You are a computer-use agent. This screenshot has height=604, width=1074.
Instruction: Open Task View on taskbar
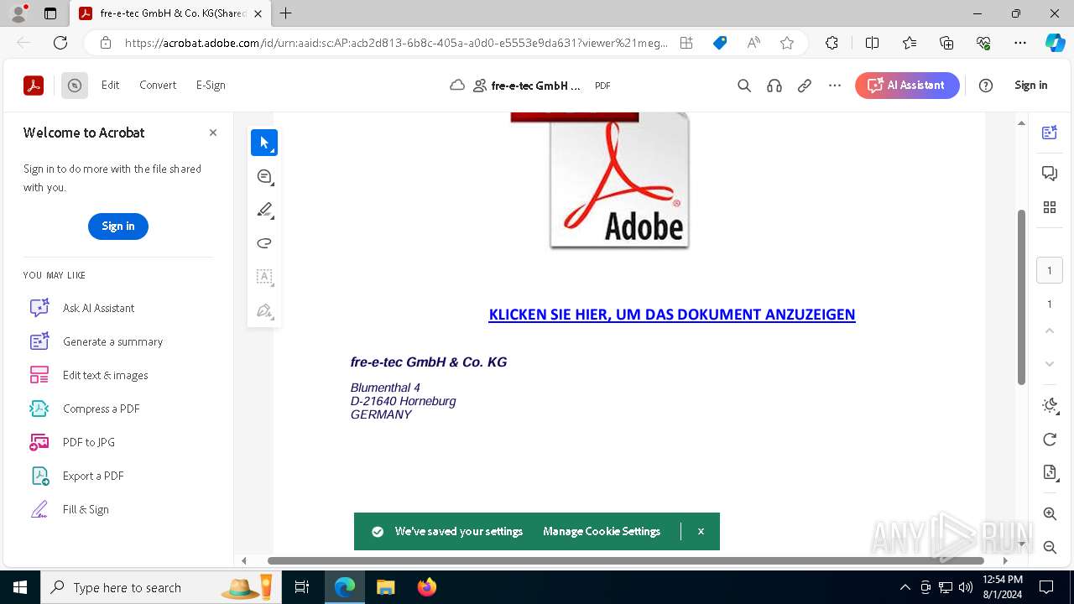click(302, 587)
